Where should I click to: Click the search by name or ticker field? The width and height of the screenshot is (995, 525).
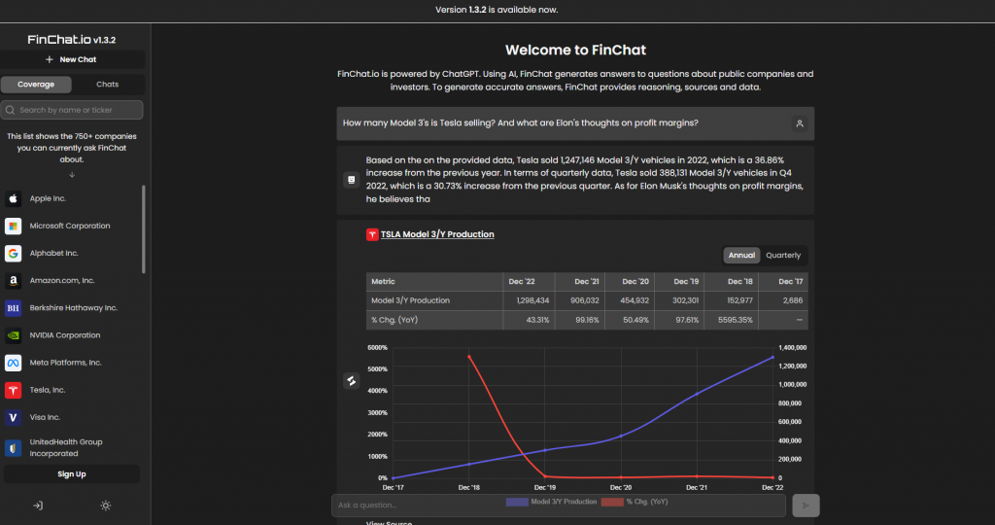(72, 110)
